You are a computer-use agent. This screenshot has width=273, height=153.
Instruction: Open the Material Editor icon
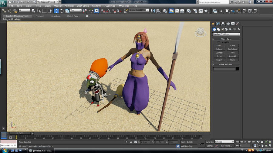[x=189, y=11]
